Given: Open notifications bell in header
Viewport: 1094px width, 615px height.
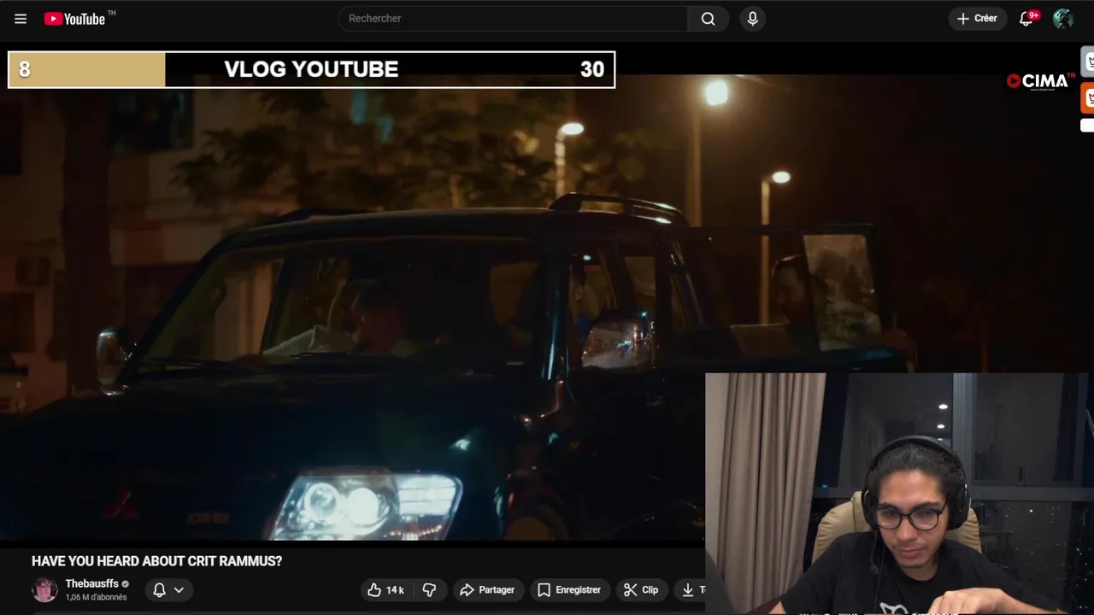Looking at the screenshot, I should tap(1026, 19).
